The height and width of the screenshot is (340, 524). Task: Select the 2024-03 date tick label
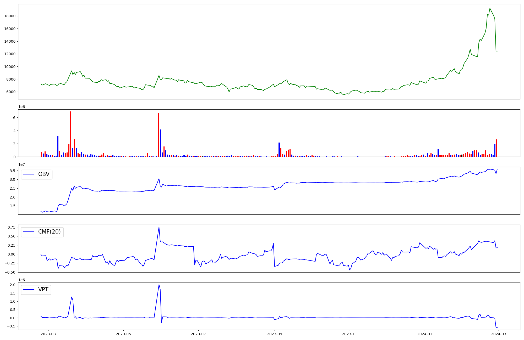click(x=499, y=334)
